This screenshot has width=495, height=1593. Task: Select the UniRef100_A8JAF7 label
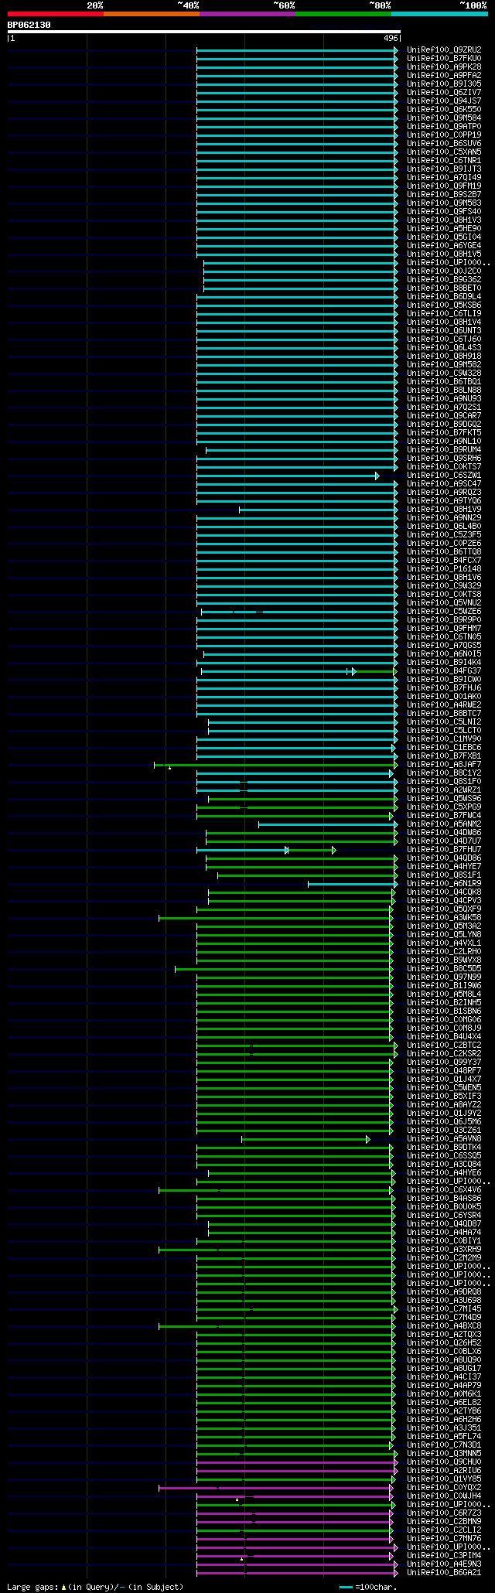(444, 764)
